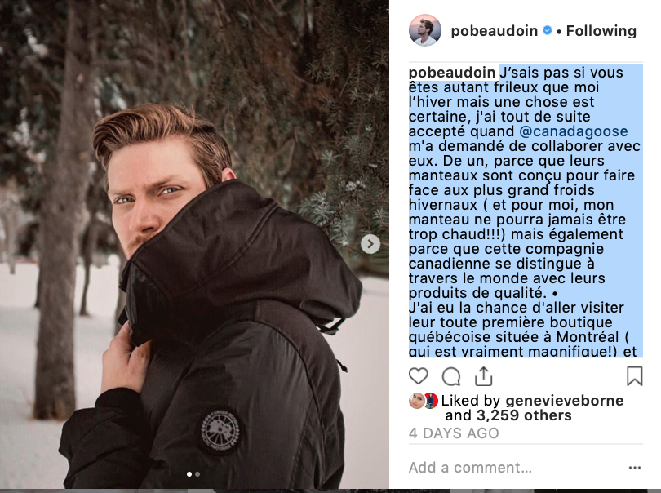Open the three-dot more options menu

tap(634, 467)
